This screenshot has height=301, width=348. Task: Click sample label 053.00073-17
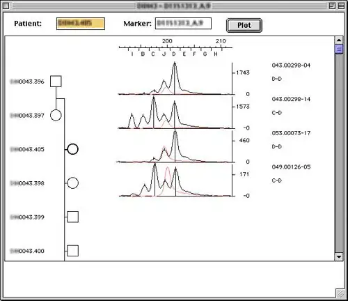[291, 133]
